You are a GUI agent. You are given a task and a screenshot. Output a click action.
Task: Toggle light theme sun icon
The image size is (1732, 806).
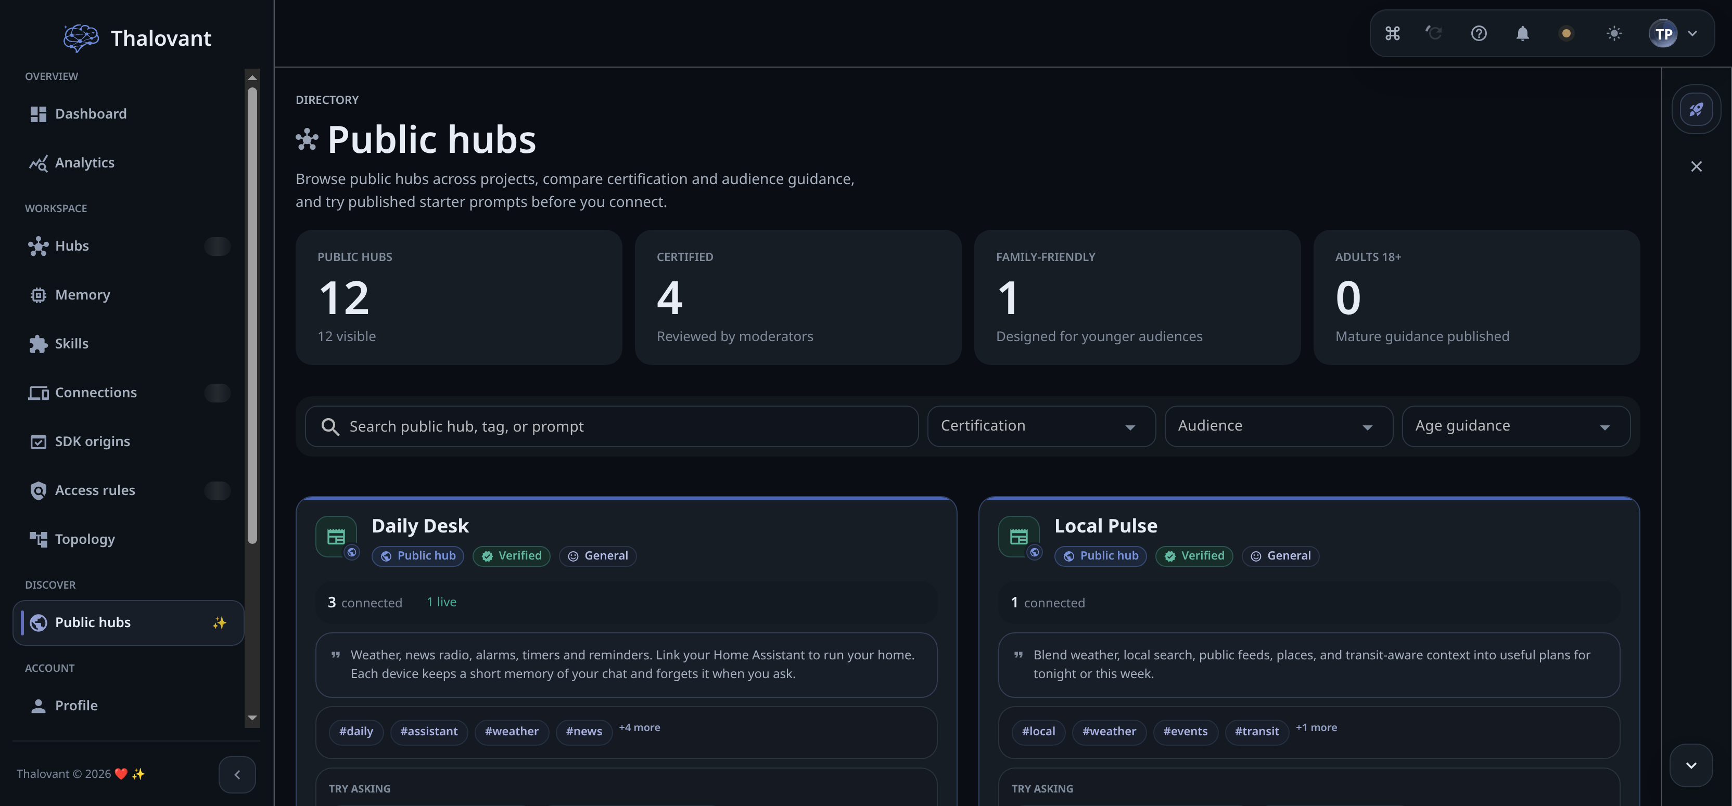coord(1614,34)
